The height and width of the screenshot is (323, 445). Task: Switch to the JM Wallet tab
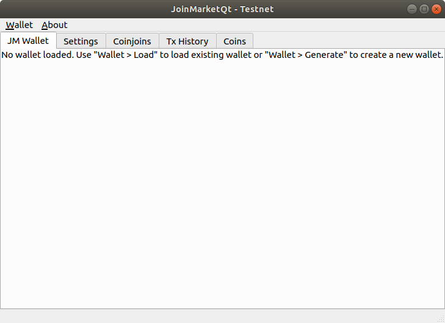28,41
